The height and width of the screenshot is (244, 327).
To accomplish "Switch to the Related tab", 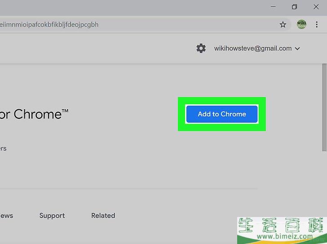I will (x=103, y=215).
